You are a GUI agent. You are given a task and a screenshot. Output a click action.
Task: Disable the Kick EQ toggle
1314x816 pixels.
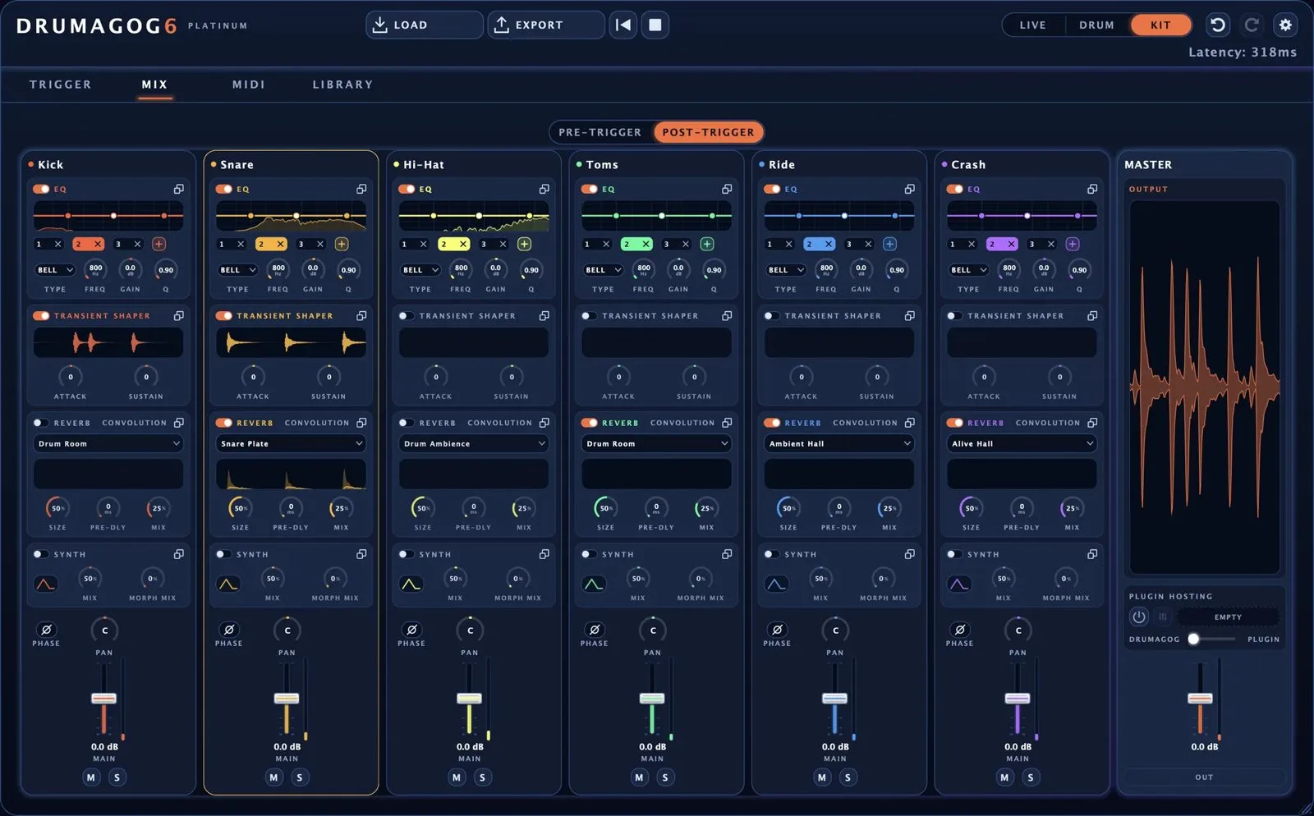(x=41, y=189)
